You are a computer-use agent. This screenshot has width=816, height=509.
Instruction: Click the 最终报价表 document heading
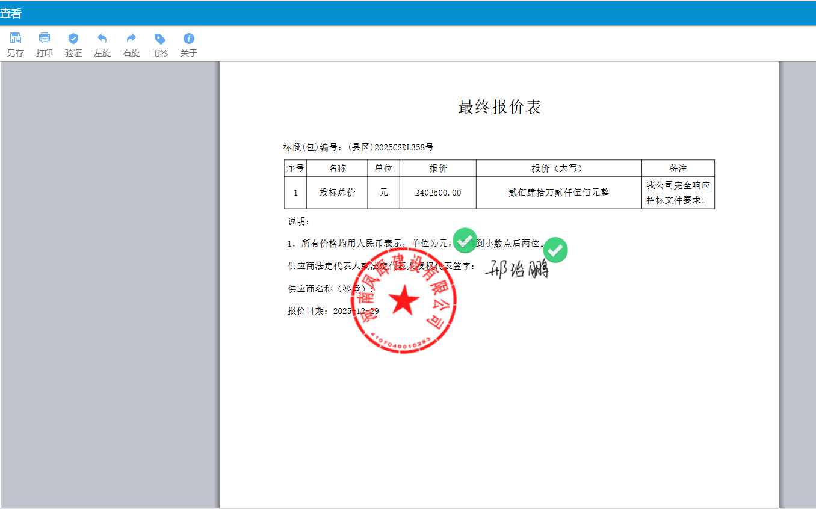pyautogui.click(x=499, y=107)
